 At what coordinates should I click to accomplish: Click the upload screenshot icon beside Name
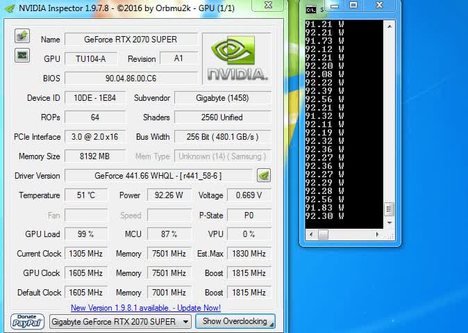(22, 36)
